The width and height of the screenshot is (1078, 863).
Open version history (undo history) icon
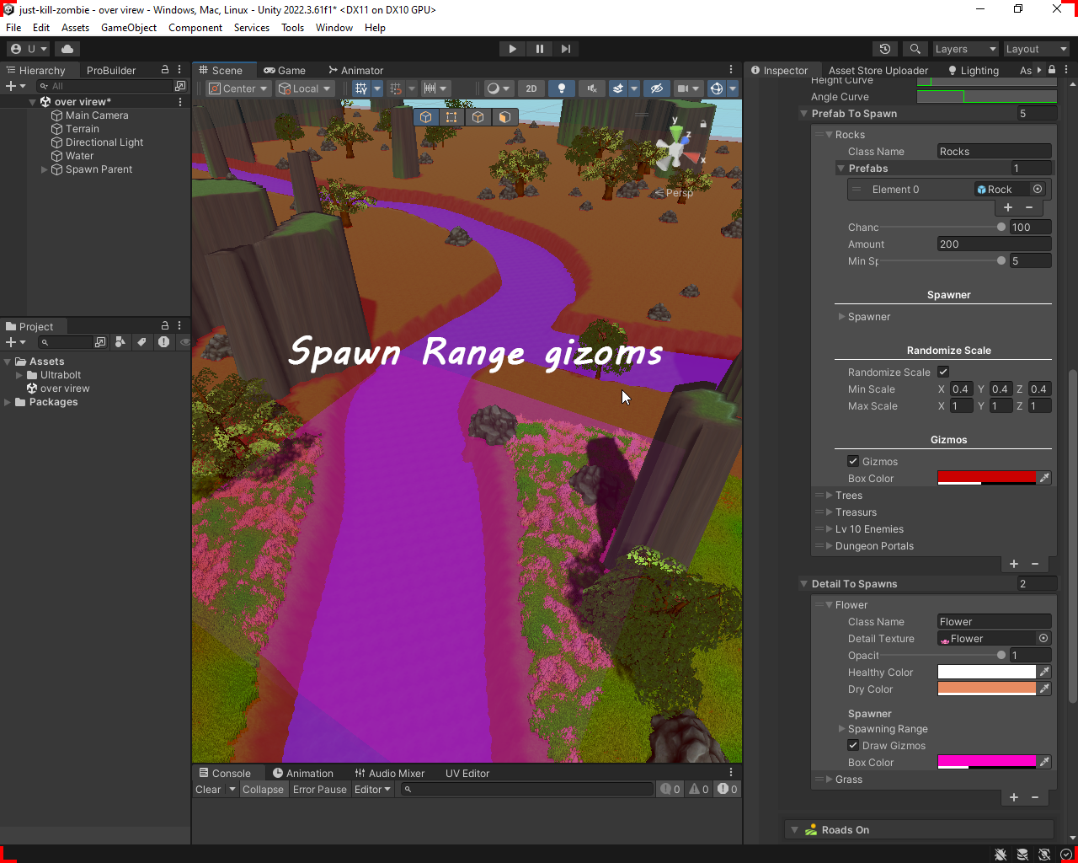click(x=884, y=49)
